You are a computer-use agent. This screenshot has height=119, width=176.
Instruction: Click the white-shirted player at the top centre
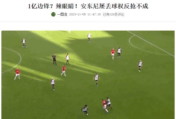[x=89, y=37]
